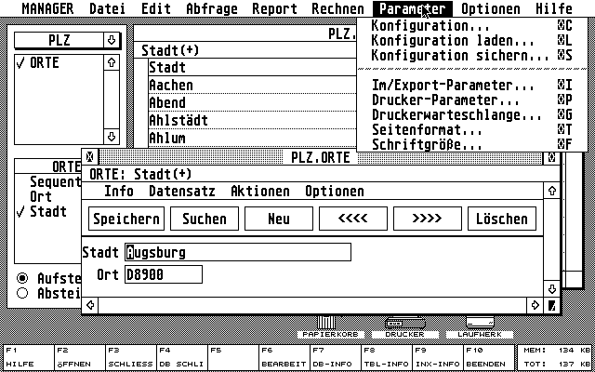Click the Suchen button
This screenshot has width=595, height=372.
tap(205, 219)
